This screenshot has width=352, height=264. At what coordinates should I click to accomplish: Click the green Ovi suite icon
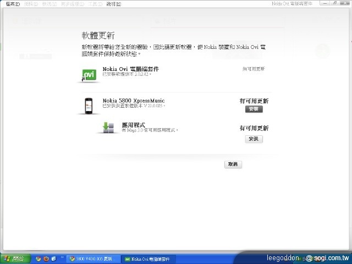point(89,75)
